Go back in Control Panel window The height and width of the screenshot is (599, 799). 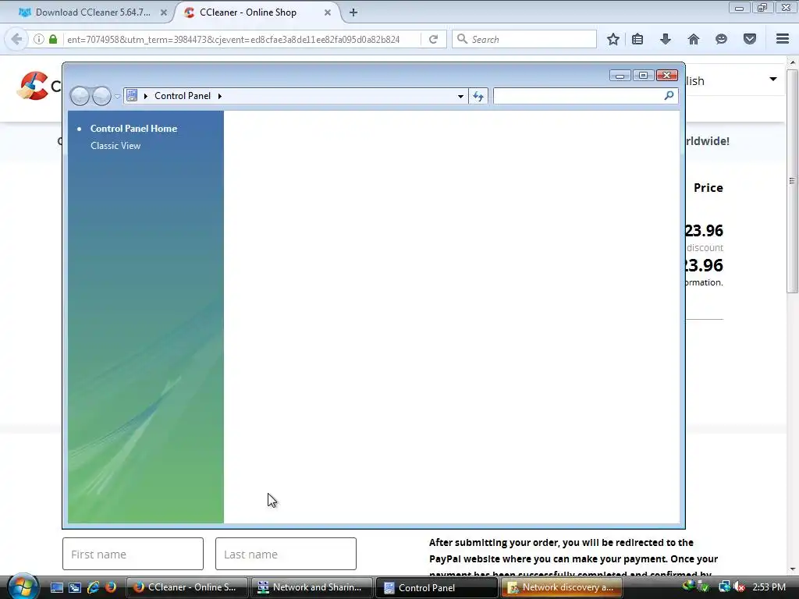point(80,96)
